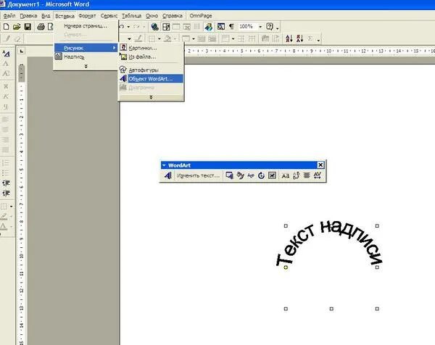Click the Tables and Borders toolbar icon
Screen dimensions: 435x345
[166, 27]
